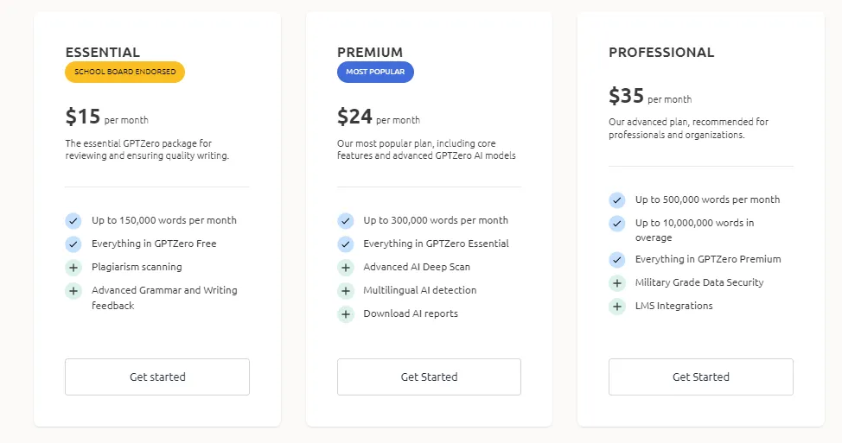The height and width of the screenshot is (443, 842).
Task: Click plus icon next to Download AI reports
Action: click(x=346, y=314)
